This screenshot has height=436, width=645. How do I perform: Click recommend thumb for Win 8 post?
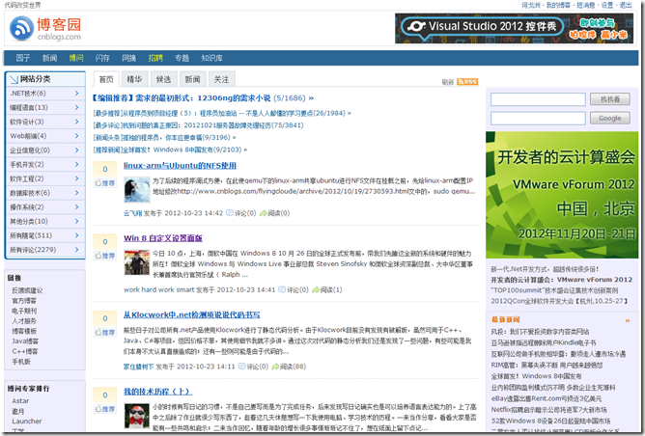tap(105, 256)
